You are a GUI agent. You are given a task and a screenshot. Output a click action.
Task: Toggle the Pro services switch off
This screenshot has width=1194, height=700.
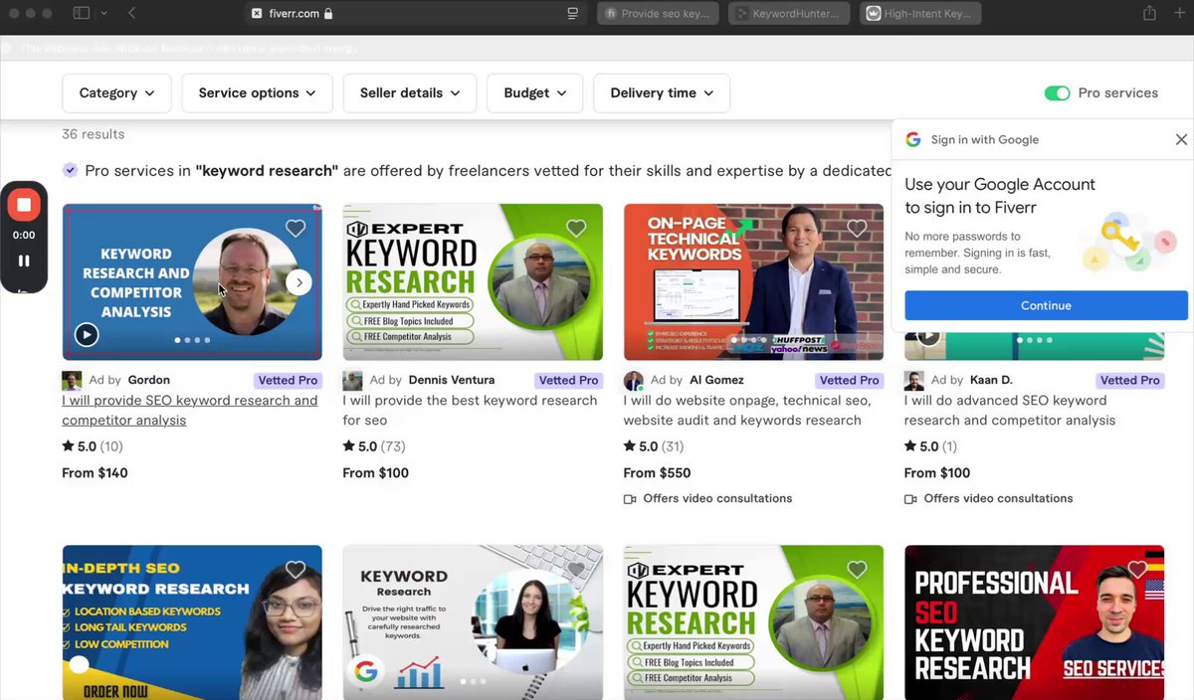coord(1057,92)
